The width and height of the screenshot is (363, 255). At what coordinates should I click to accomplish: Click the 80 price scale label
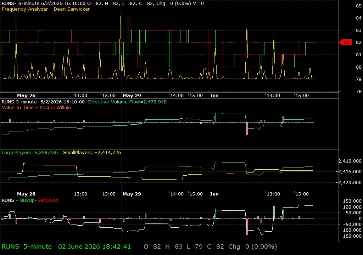359,67
